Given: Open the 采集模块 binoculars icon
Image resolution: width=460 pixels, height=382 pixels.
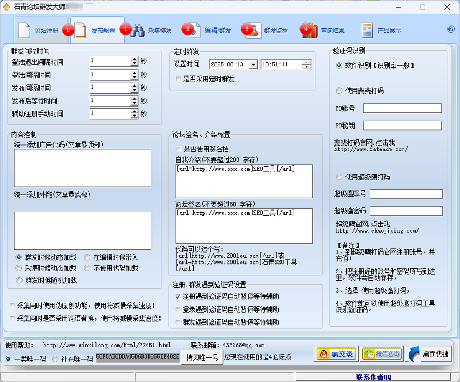Looking at the screenshot, I should tap(137, 31).
